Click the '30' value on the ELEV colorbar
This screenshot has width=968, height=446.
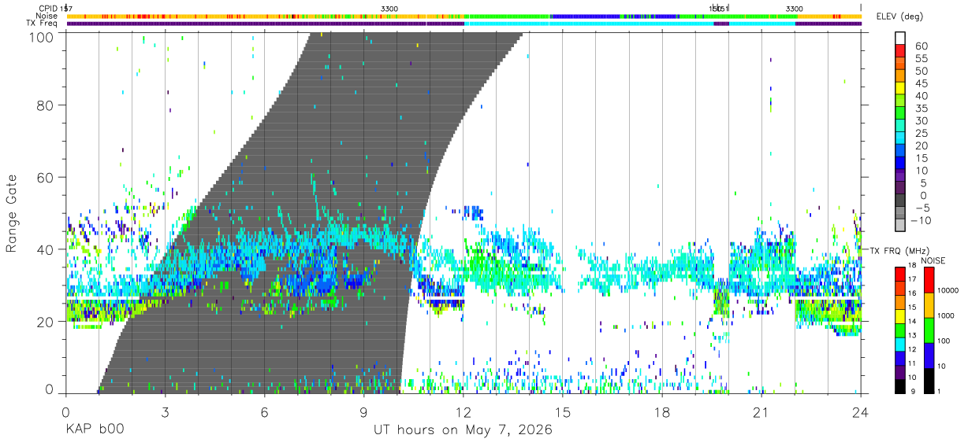tap(920, 120)
